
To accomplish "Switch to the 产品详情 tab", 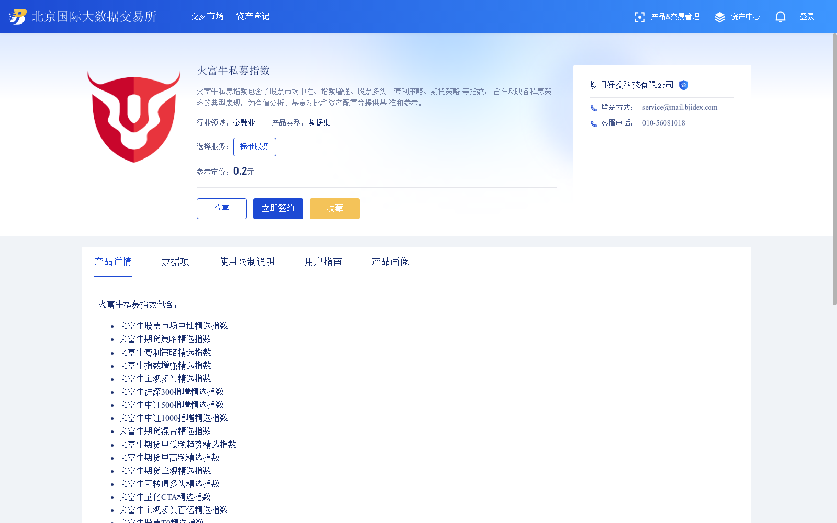I will click(x=113, y=261).
